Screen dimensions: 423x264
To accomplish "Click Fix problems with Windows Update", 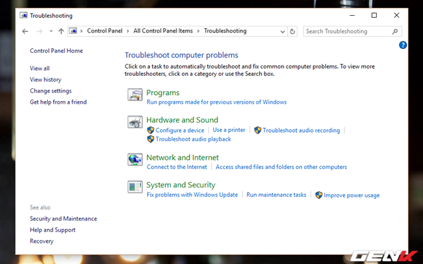I will [x=192, y=195].
